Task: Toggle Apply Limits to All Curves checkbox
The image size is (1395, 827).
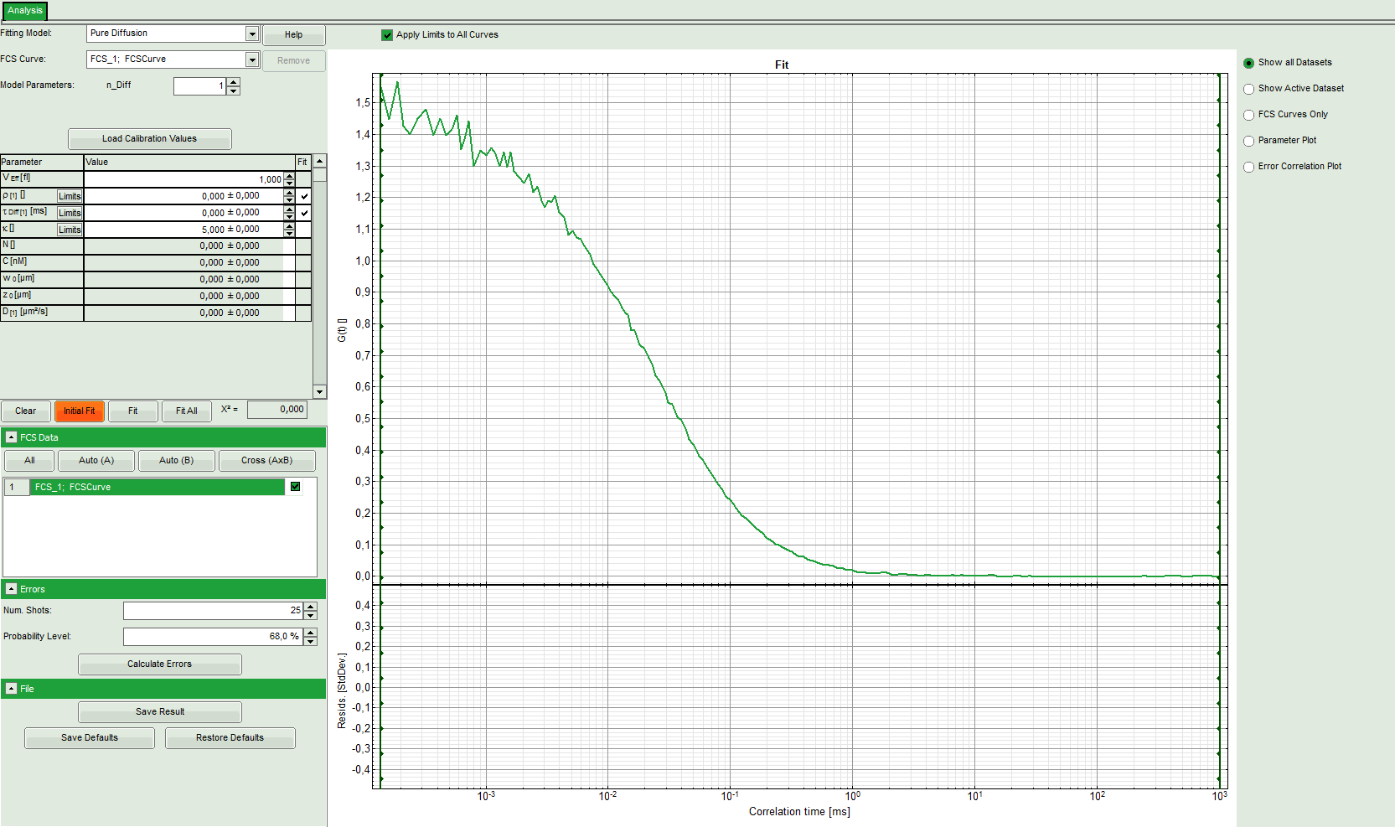Action: [x=387, y=35]
